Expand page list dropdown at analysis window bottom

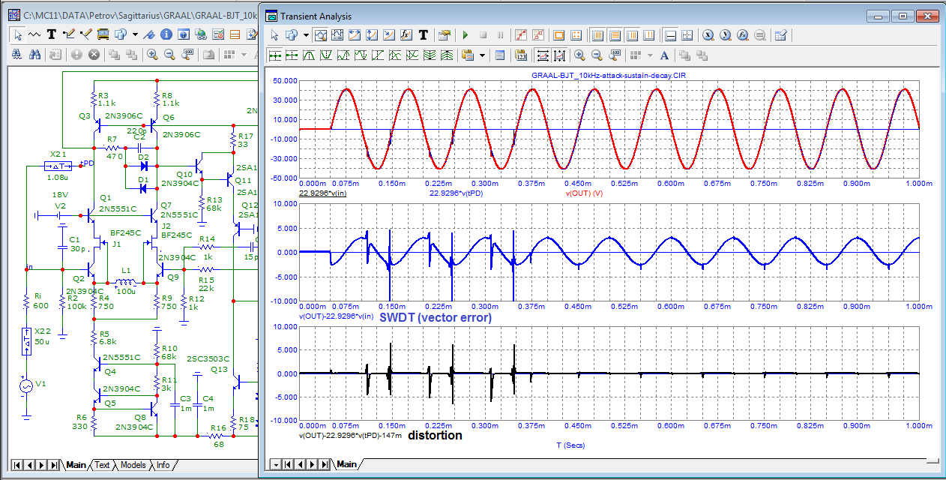276,464
